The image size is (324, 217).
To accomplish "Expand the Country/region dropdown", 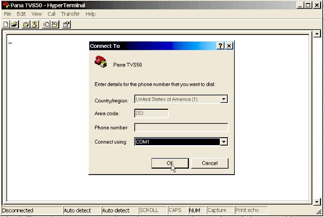I will [x=224, y=99].
